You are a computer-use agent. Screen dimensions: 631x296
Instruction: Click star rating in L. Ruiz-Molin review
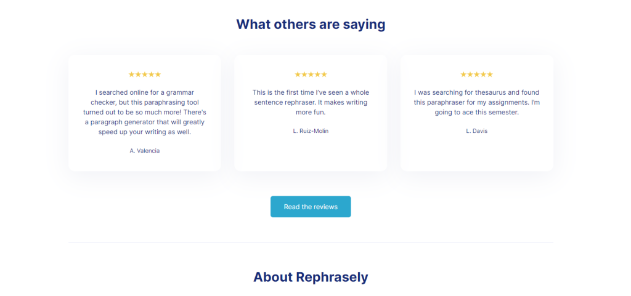[x=311, y=74]
